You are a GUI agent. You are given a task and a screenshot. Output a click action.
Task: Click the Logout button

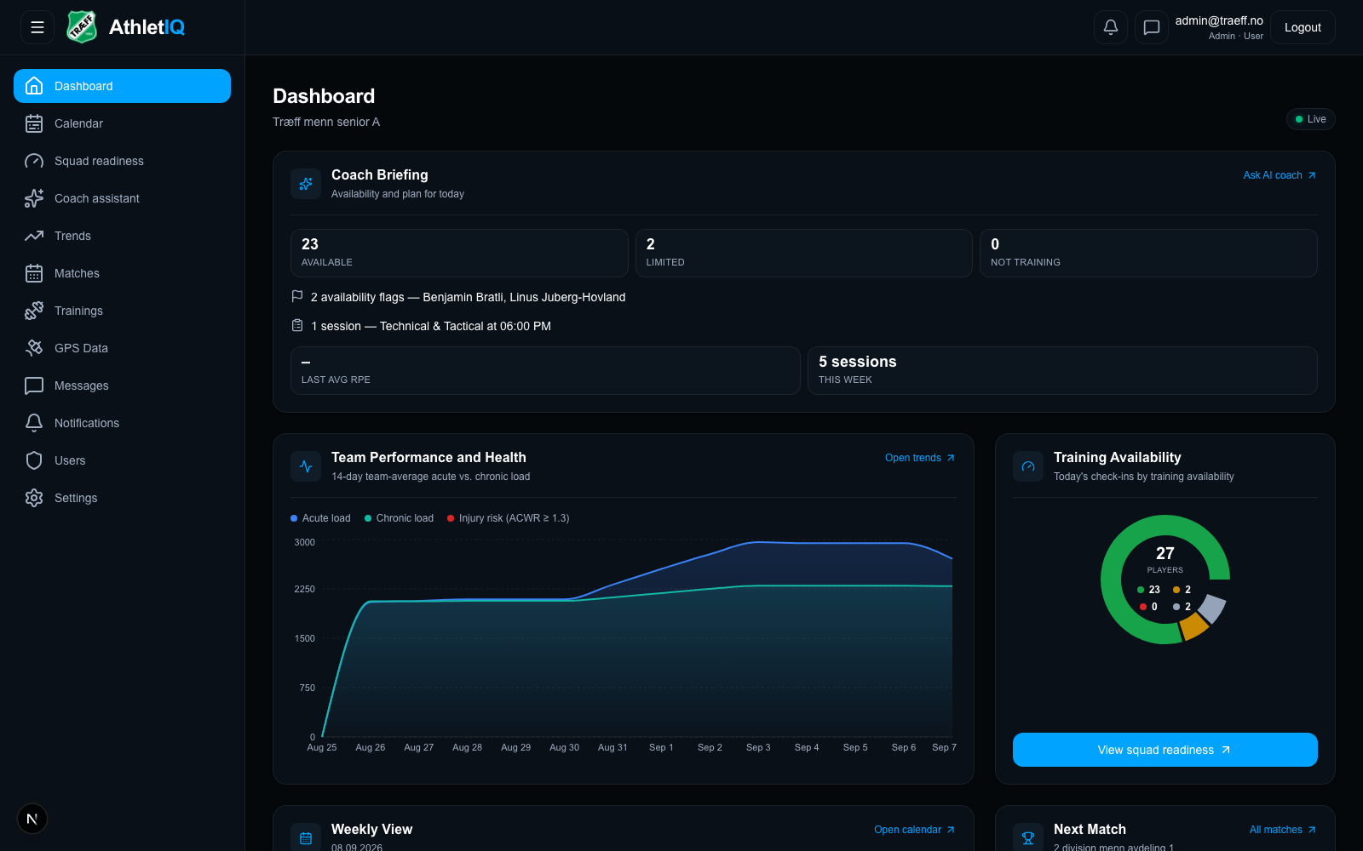tap(1303, 27)
